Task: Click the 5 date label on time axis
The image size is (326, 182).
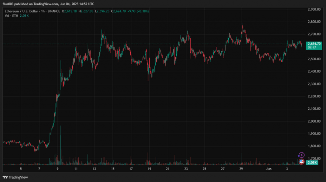Action: point(21,169)
